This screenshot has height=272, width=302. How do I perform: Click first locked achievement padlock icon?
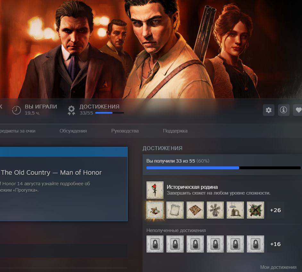click(x=155, y=244)
